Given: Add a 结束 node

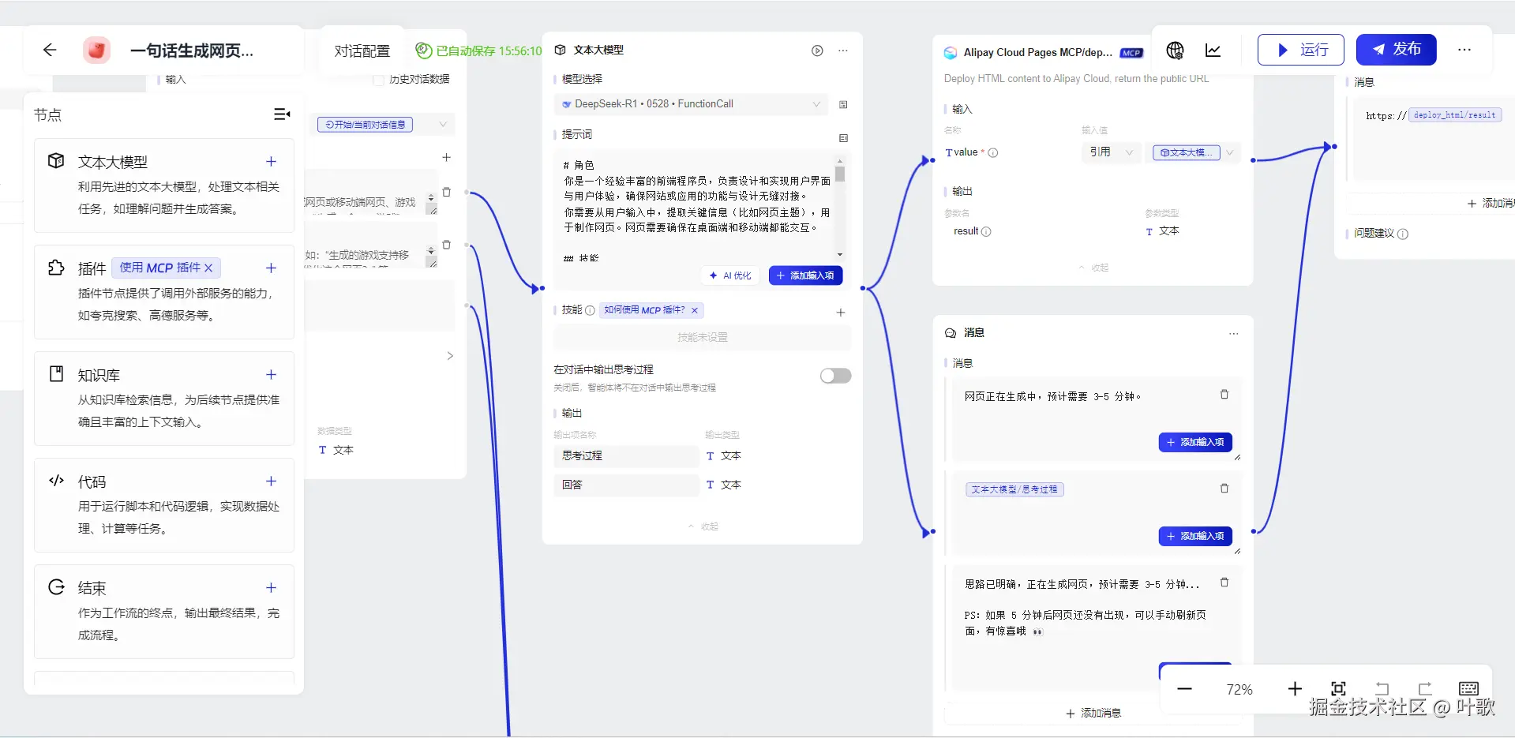Looking at the screenshot, I should (271, 588).
